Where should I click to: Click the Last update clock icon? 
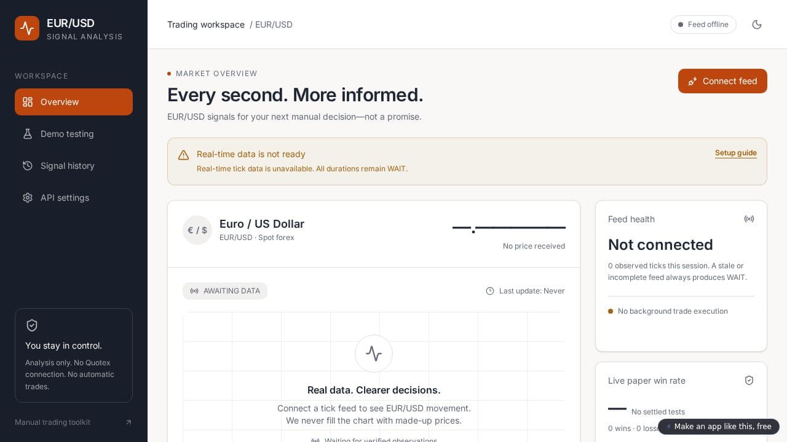[x=490, y=291]
